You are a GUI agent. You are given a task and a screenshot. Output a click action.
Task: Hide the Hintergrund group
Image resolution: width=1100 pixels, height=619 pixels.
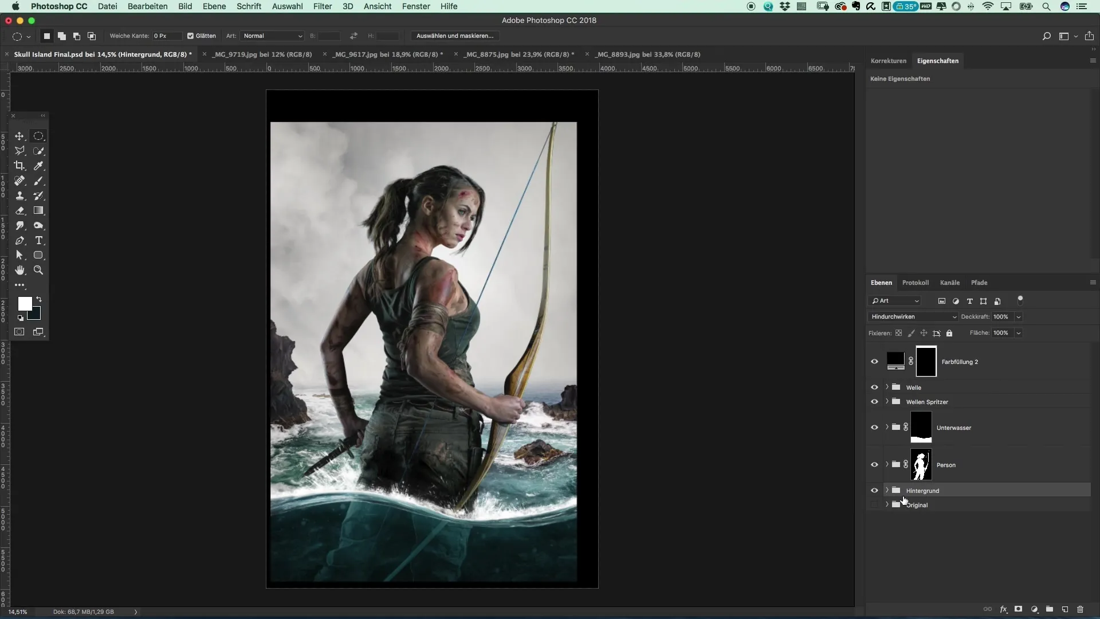(874, 491)
